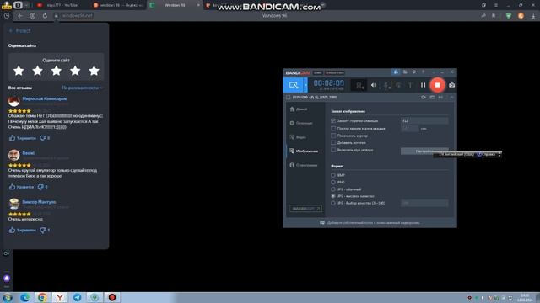Dislike Redel's review

pos(43,187)
